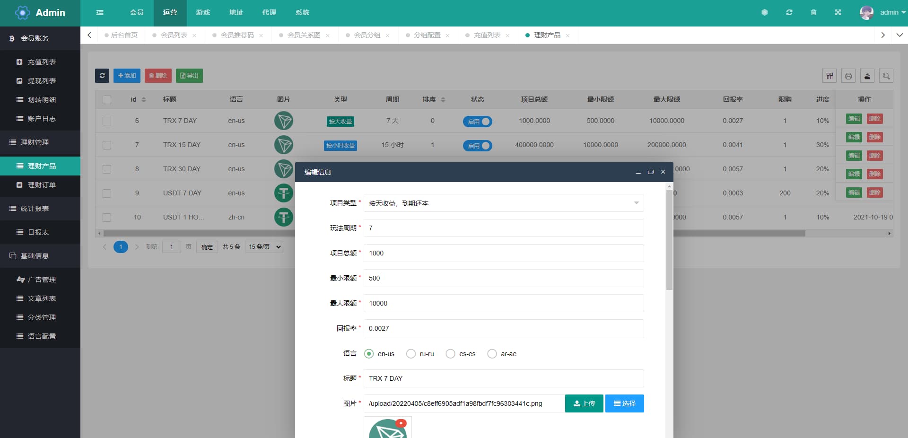Select the ru-ru language radio button

point(411,354)
